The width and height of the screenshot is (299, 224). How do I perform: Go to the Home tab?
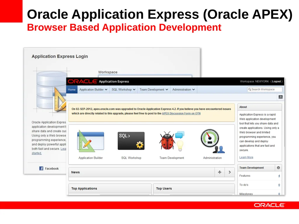click(x=72, y=90)
